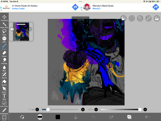Tap the camera icon on reference window
Screen dimensions: 161x121
pos(12,29)
